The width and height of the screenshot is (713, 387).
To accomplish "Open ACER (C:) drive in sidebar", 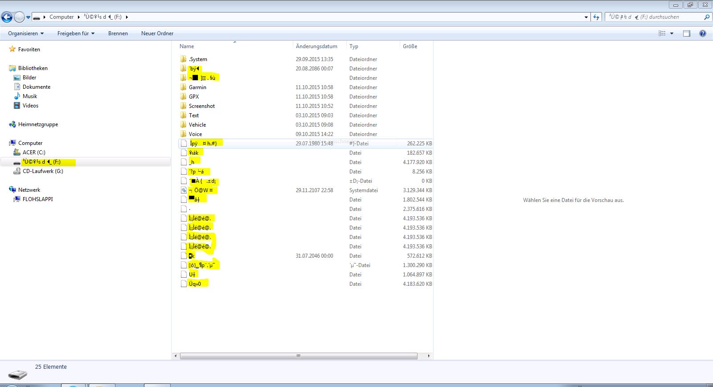I will pos(34,152).
